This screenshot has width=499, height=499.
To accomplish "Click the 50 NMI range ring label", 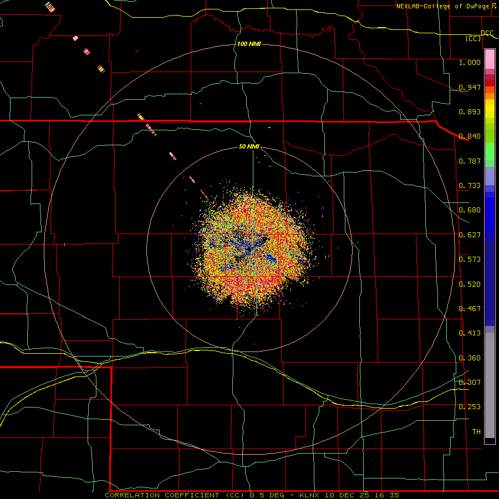I will (x=249, y=147).
